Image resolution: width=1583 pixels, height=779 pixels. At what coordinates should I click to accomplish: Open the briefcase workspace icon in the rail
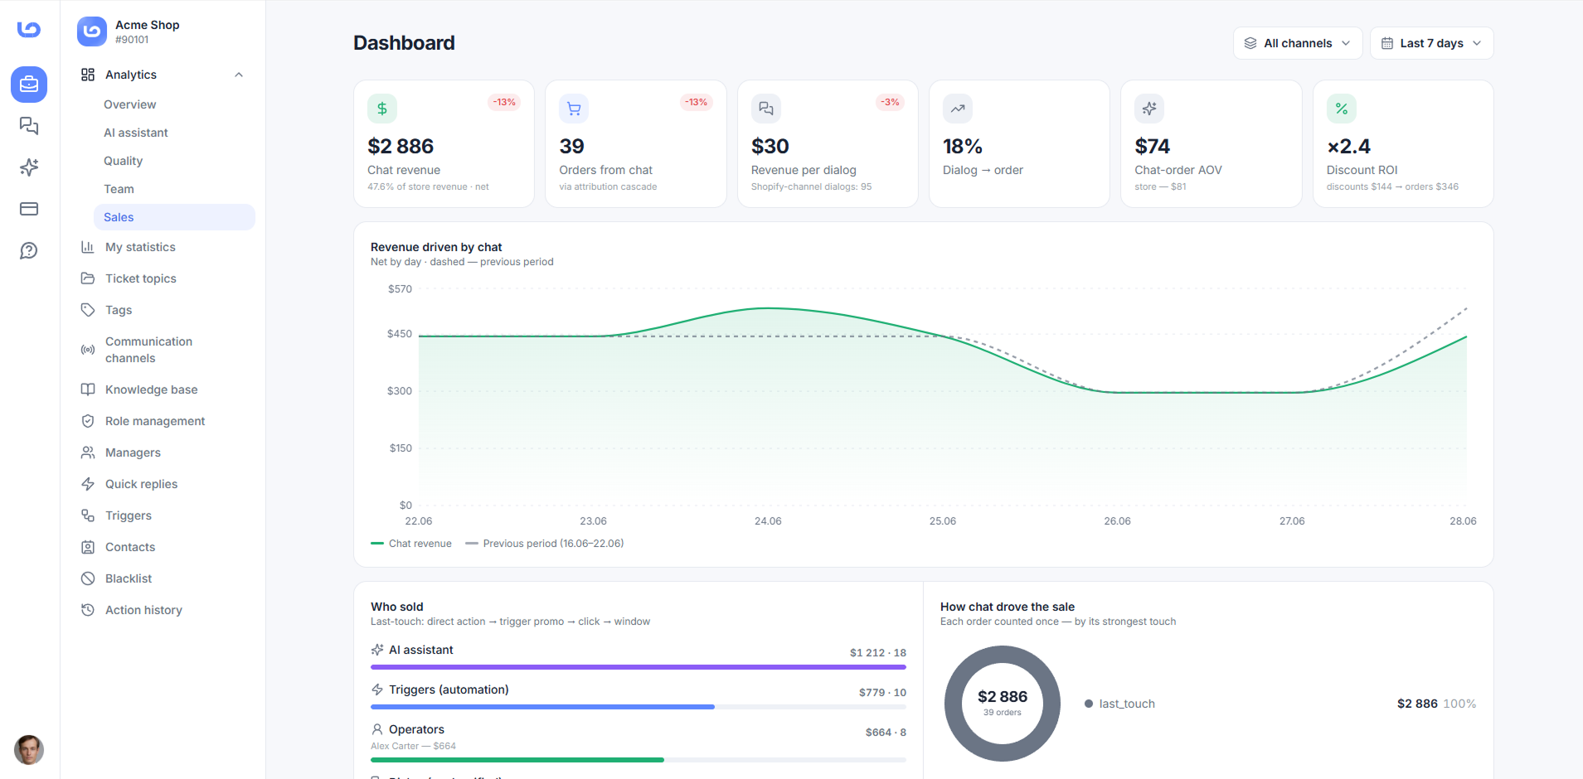tap(29, 85)
